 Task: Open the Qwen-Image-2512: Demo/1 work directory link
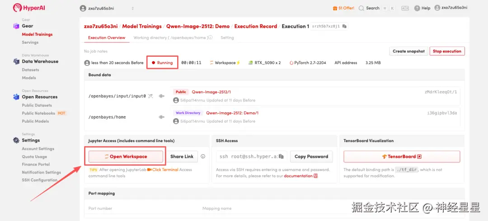pos(232,113)
